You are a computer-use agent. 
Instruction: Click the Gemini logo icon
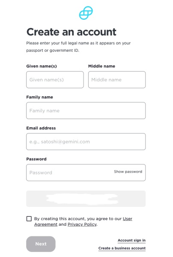coord(86,13)
